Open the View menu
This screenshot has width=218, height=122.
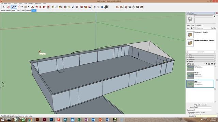10,4
